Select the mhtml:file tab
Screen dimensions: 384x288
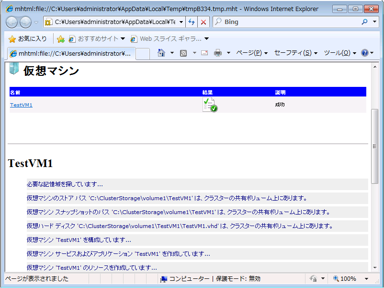click(71, 53)
